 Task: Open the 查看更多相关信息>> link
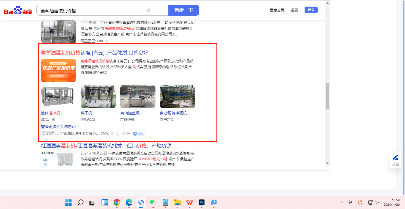(59, 127)
